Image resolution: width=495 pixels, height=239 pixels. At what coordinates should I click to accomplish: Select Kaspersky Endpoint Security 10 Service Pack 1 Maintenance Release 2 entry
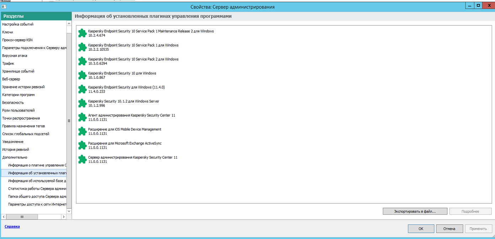[x=151, y=31]
